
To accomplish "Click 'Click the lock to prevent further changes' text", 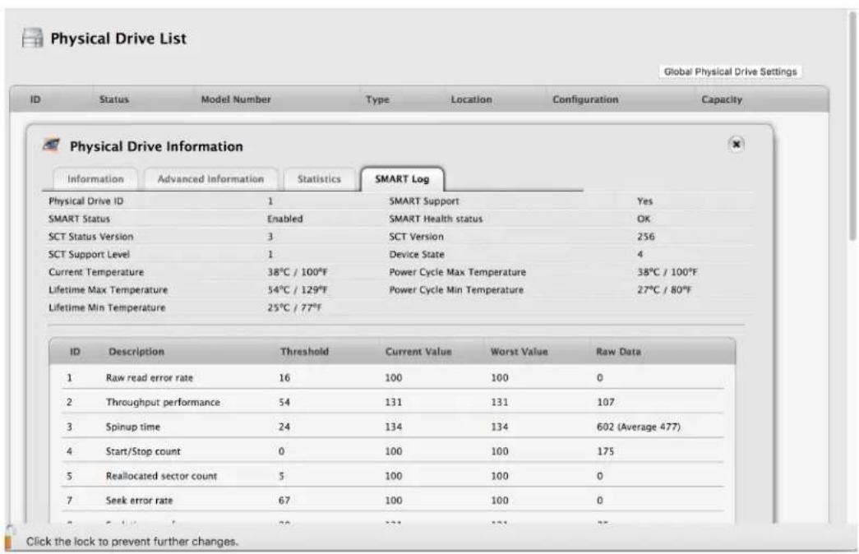I will pyautogui.click(x=132, y=542).
